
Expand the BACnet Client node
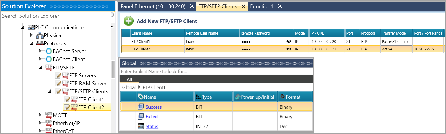(40, 59)
